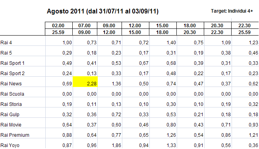This screenshot has height=149, width=259.
Task: Select Rai Movie value 0,80
Action: 171,124
